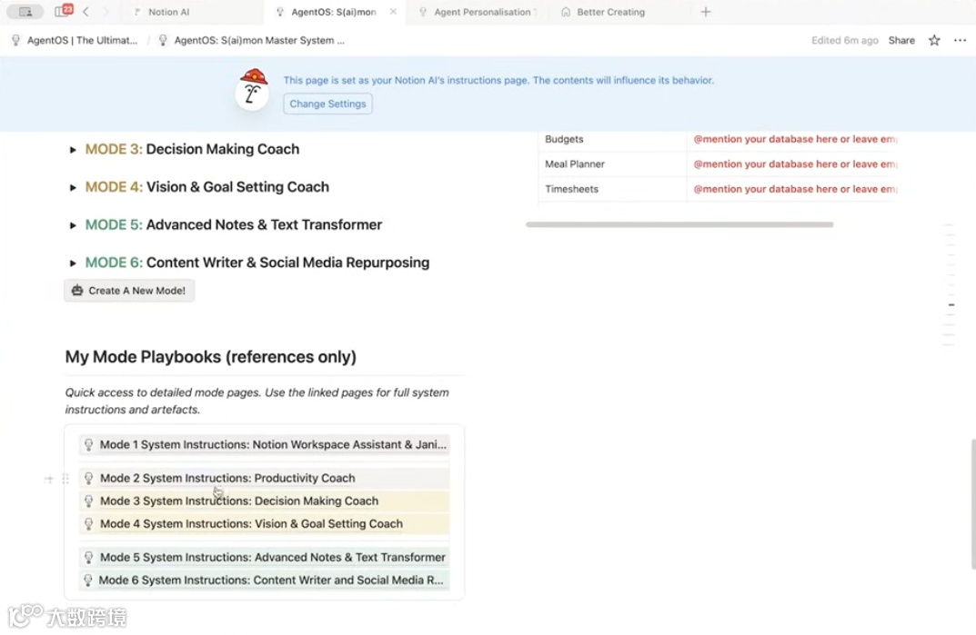The width and height of the screenshot is (976, 635).
Task: Click the Timesheets table cell
Action: pyautogui.click(x=612, y=189)
